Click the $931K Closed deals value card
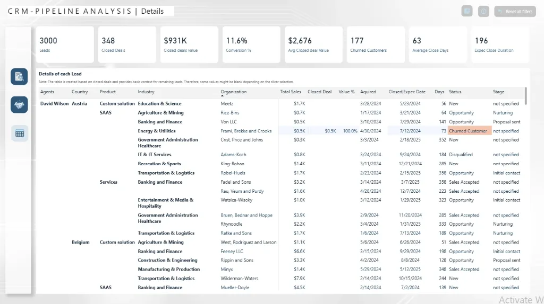This screenshot has width=544, height=304. 190,44
